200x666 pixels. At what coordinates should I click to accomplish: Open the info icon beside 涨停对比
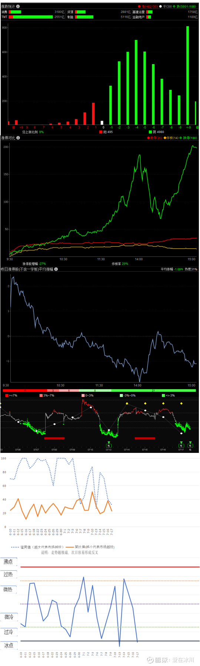[18, 138]
